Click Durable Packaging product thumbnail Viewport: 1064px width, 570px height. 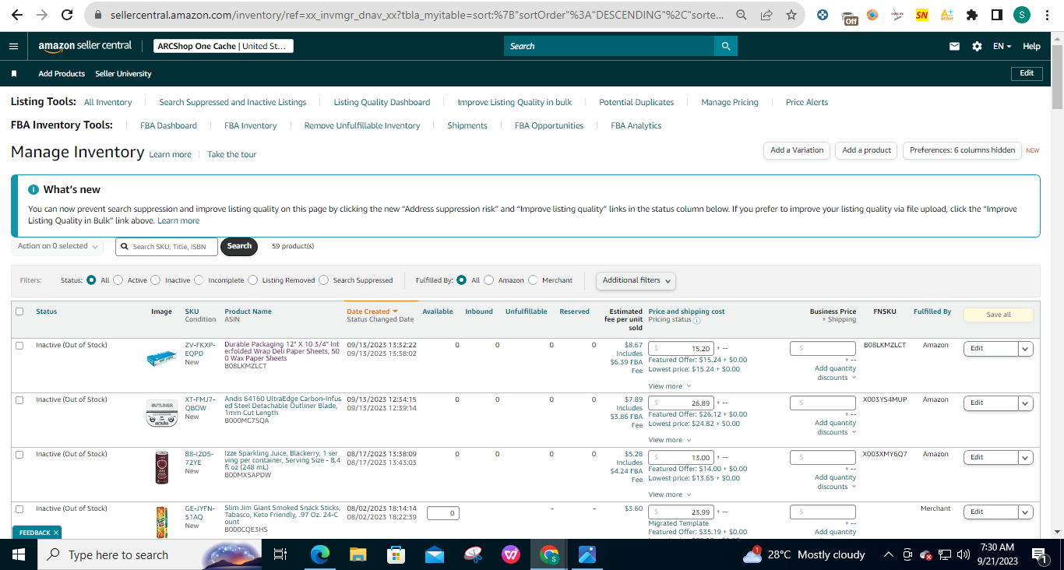(x=161, y=359)
